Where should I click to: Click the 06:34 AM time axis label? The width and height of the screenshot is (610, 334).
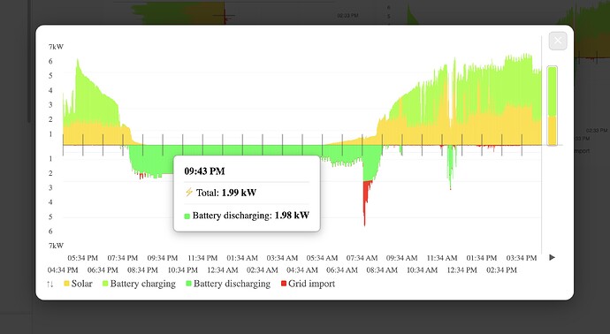(x=342, y=269)
